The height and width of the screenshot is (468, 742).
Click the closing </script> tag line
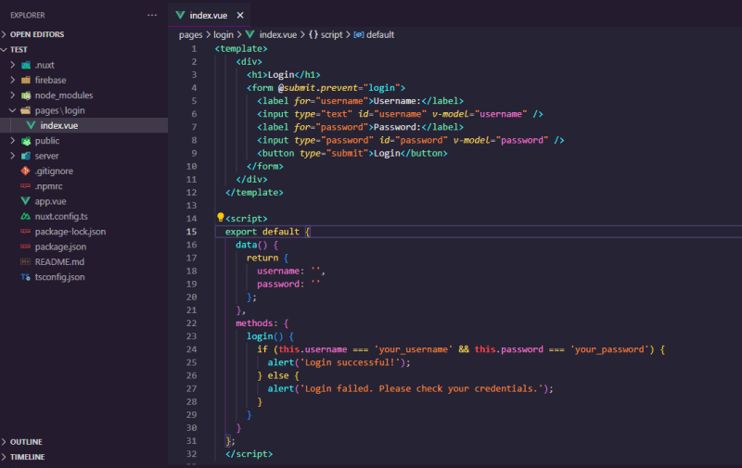point(249,454)
